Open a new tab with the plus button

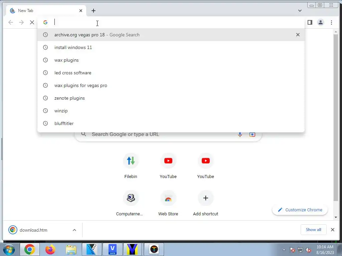pos(94,11)
